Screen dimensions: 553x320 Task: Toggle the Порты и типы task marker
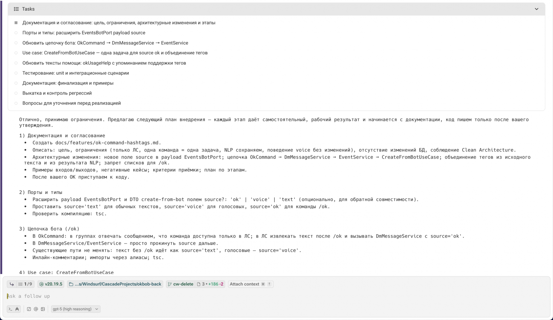(16, 33)
